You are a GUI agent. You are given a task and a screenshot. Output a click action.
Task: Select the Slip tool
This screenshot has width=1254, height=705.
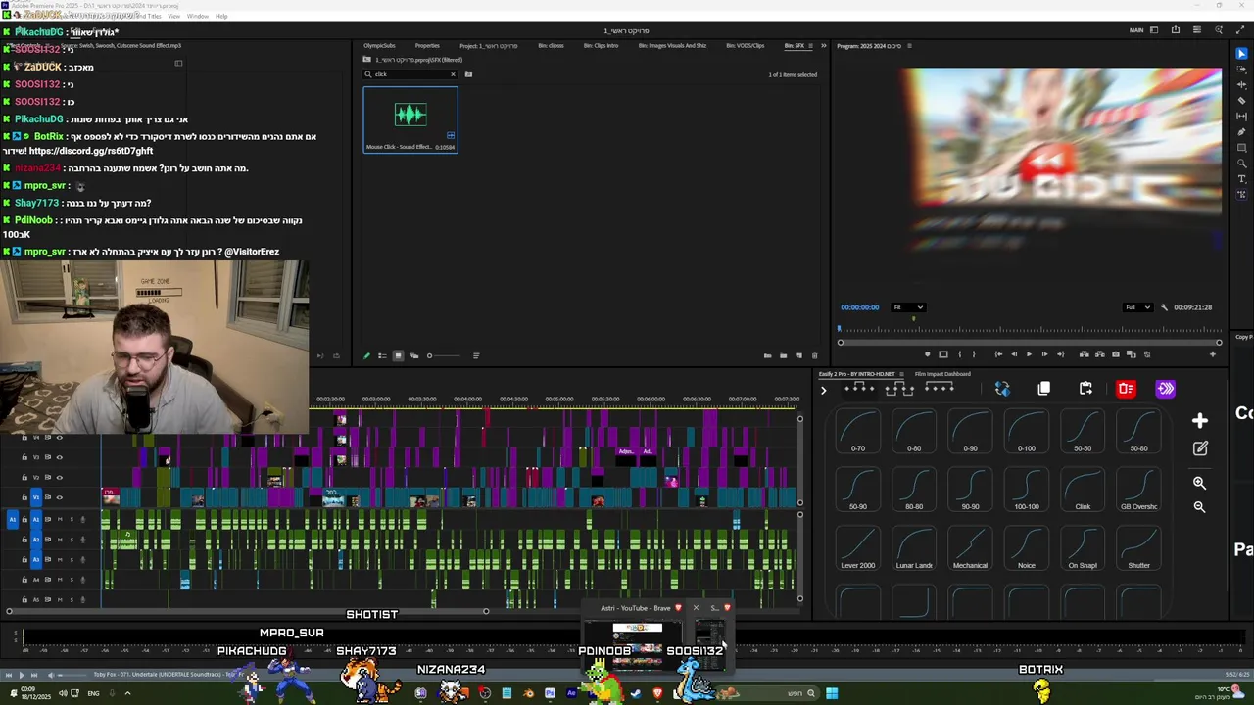(1242, 116)
